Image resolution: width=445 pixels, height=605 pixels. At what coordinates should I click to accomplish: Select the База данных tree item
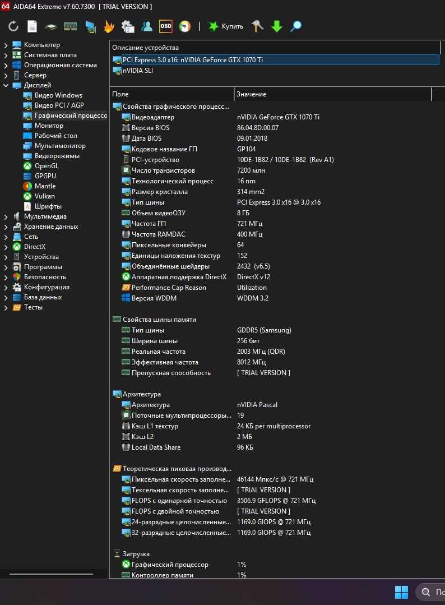37,297
